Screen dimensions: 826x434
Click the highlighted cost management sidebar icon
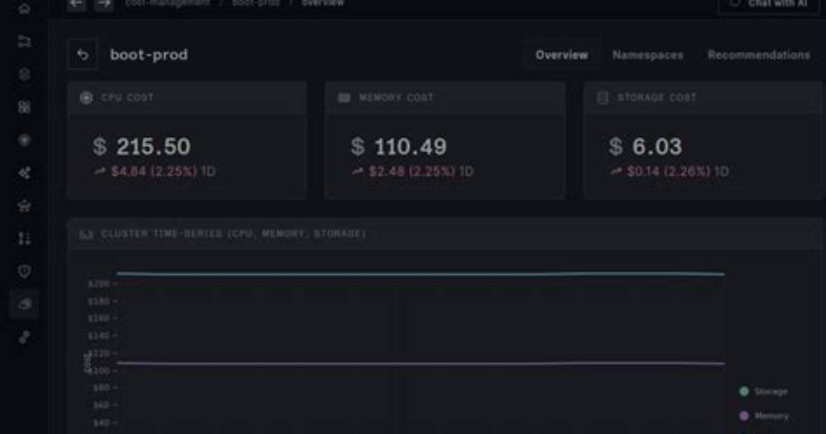coord(24,304)
